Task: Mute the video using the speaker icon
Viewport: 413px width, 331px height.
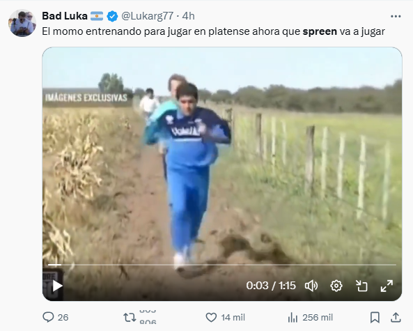Action: (x=311, y=286)
